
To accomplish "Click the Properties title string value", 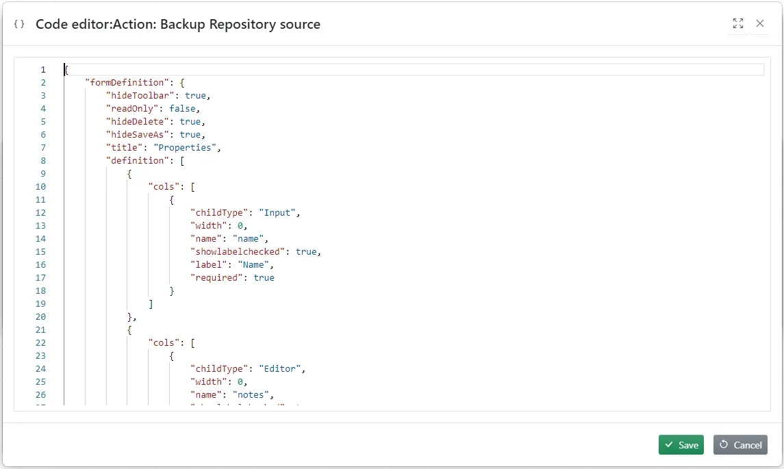I will pos(185,147).
